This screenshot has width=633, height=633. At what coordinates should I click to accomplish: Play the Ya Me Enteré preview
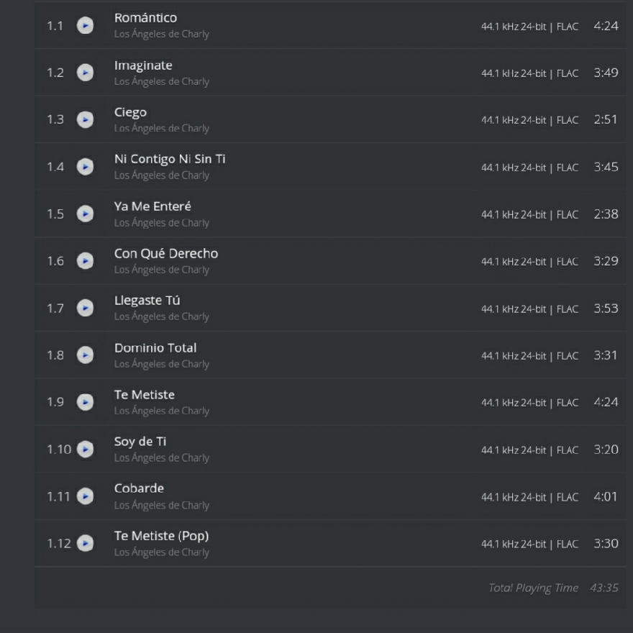coord(85,214)
